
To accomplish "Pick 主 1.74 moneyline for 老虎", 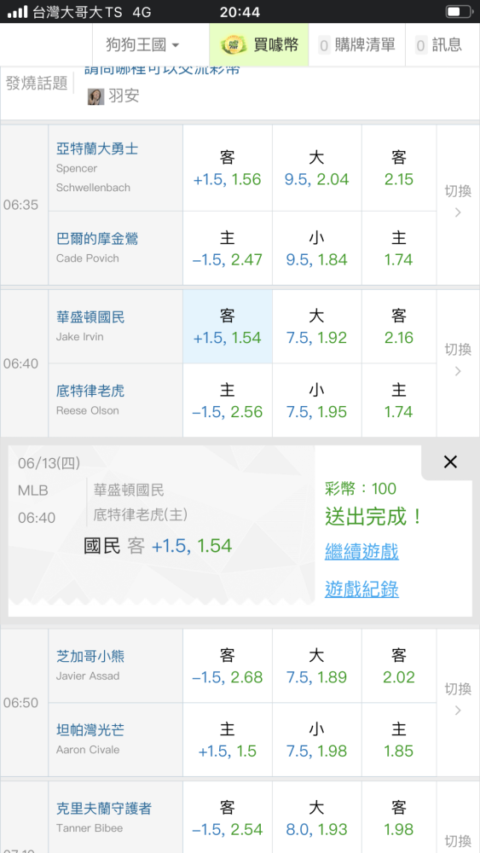I will pos(399,400).
